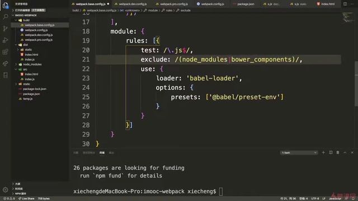Expand the NPM scripts section
The image size is (358, 201).
click(20, 194)
